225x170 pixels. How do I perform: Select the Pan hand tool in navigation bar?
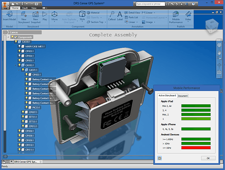219,53
